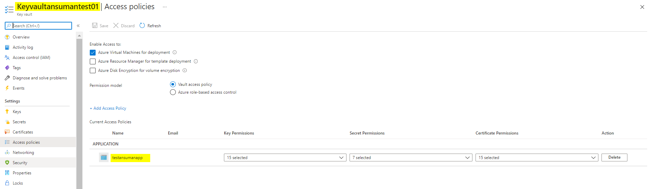Delete the testansumanapp access policy

click(x=614, y=157)
